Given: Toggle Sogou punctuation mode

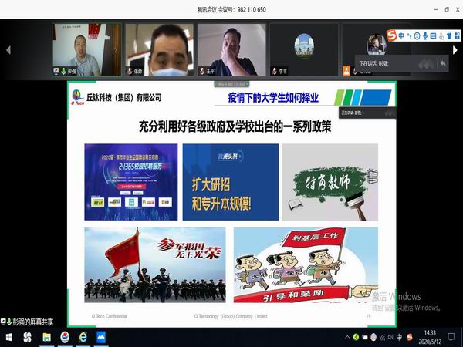Looking at the screenshot, I should (x=409, y=36).
